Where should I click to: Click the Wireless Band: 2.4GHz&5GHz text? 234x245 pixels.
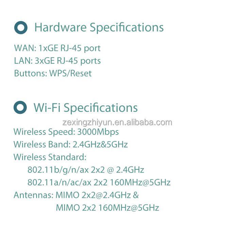[x=71, y=145]
